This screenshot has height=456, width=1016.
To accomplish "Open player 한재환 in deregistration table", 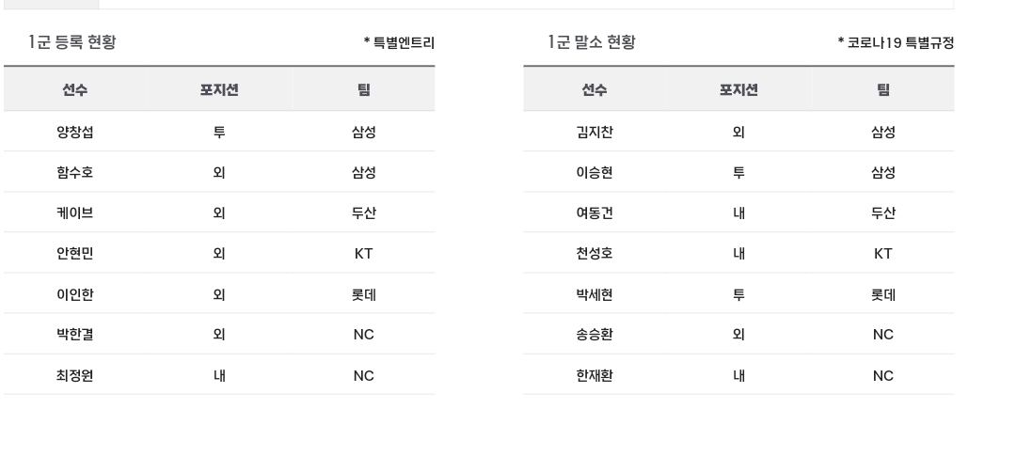I will pyautogui.click(x=595, y=375).
